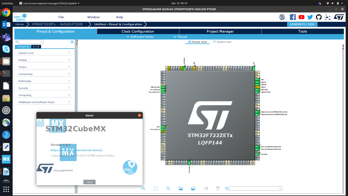Open the Help icon in the dock

pos(6,135)
